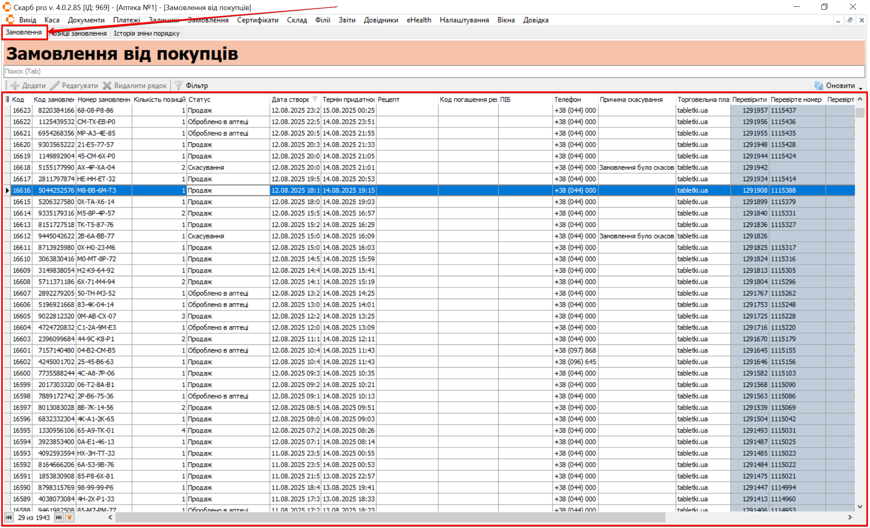Open grid column chooser icon beside Код

7,99
